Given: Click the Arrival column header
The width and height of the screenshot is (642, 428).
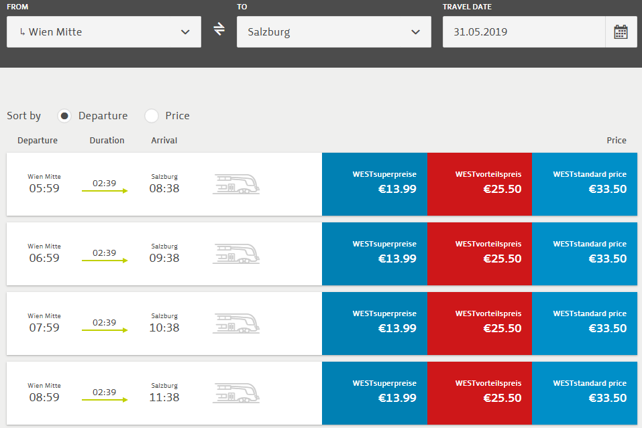Looking at the screenshot, I should click(x=164, y=140).
